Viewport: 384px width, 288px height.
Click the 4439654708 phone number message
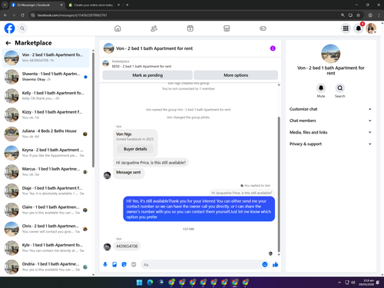pyautogui.click(x=127, y=247)
